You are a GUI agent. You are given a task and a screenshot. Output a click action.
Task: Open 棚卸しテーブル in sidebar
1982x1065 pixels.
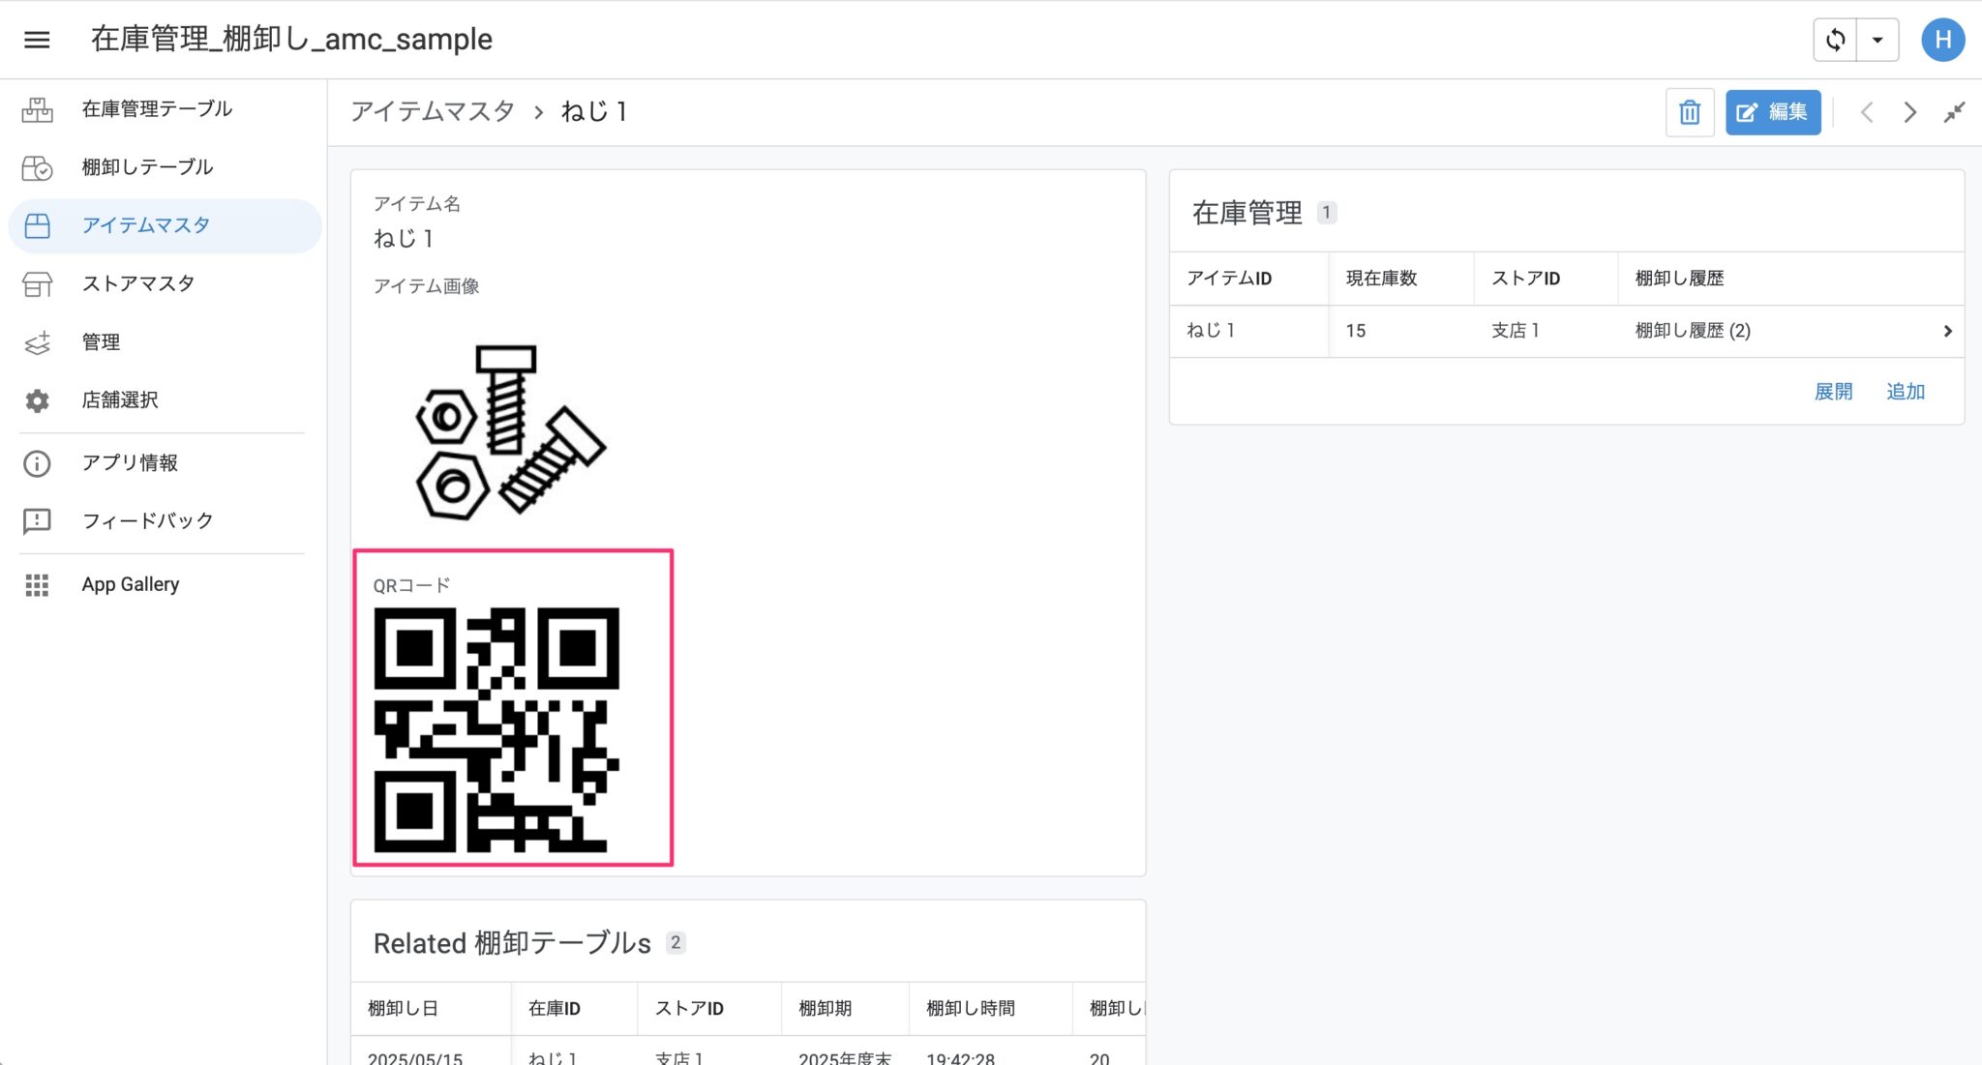tap(147, 167)
